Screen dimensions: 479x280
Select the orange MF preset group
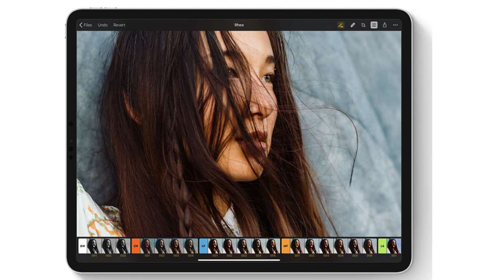[x=286, y=246]
